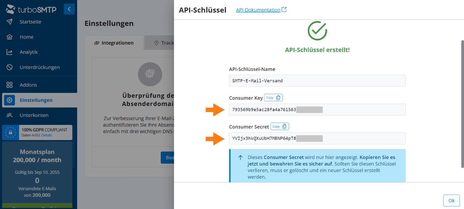The height and width of the screenshot is (209, 464).
Task: Select the Consumer Secret text field
Action: click(317, 138)
